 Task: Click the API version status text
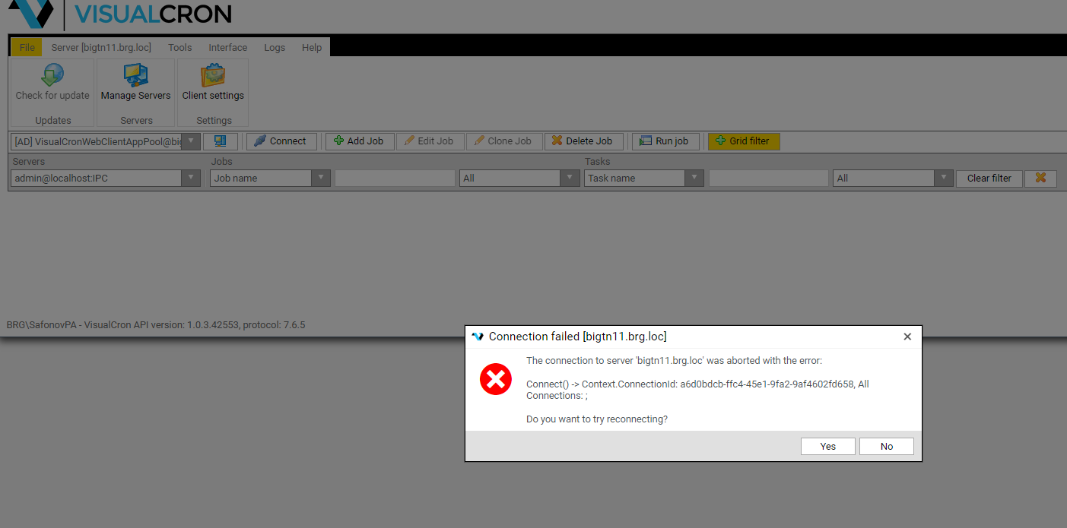pyautogui.click(x=156, y=324)
